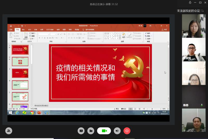
Task: Switch to the 开始 ribbon tab
Action: point(17,30)
